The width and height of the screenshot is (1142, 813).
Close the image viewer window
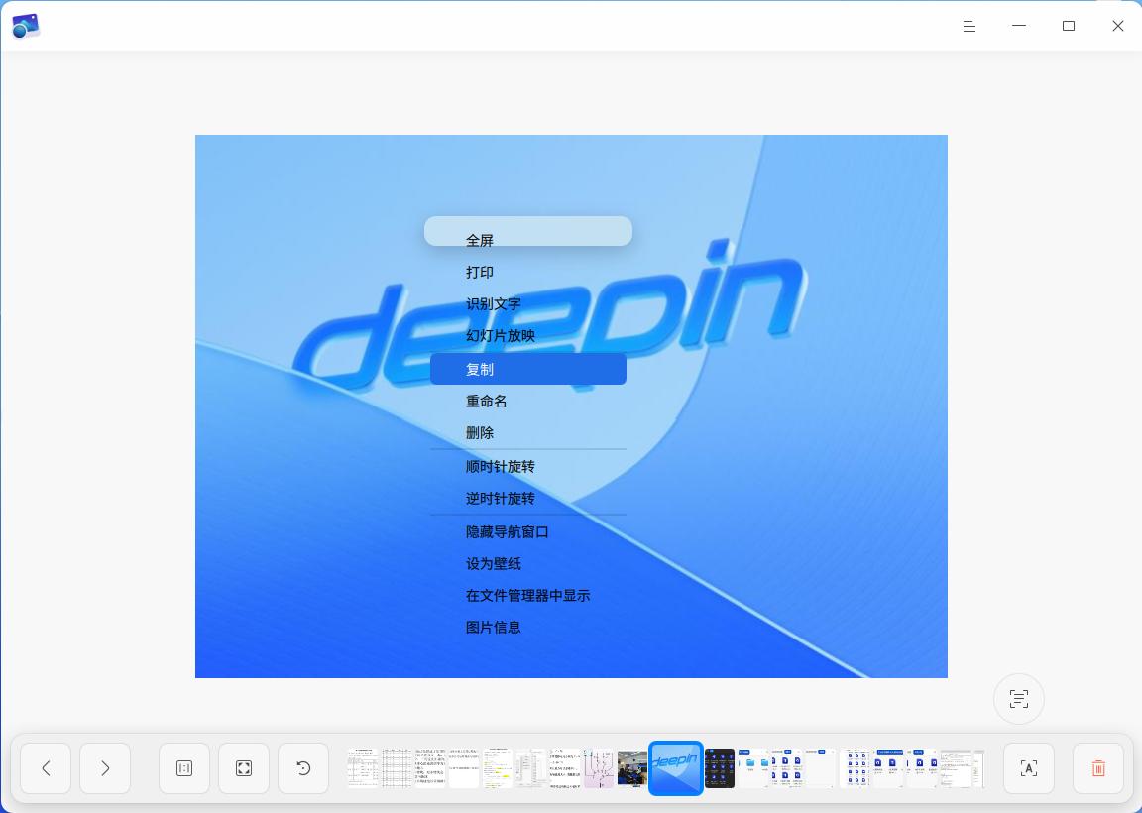point(1118,26)
